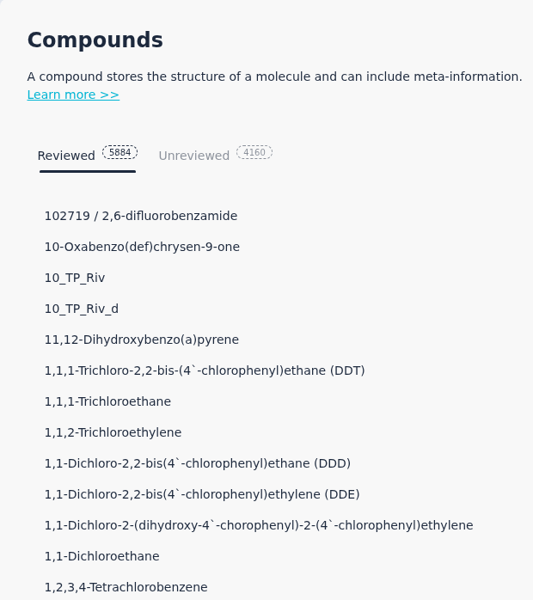Click 1,1,2-Trichloroethylene in the list

[113, 432]
